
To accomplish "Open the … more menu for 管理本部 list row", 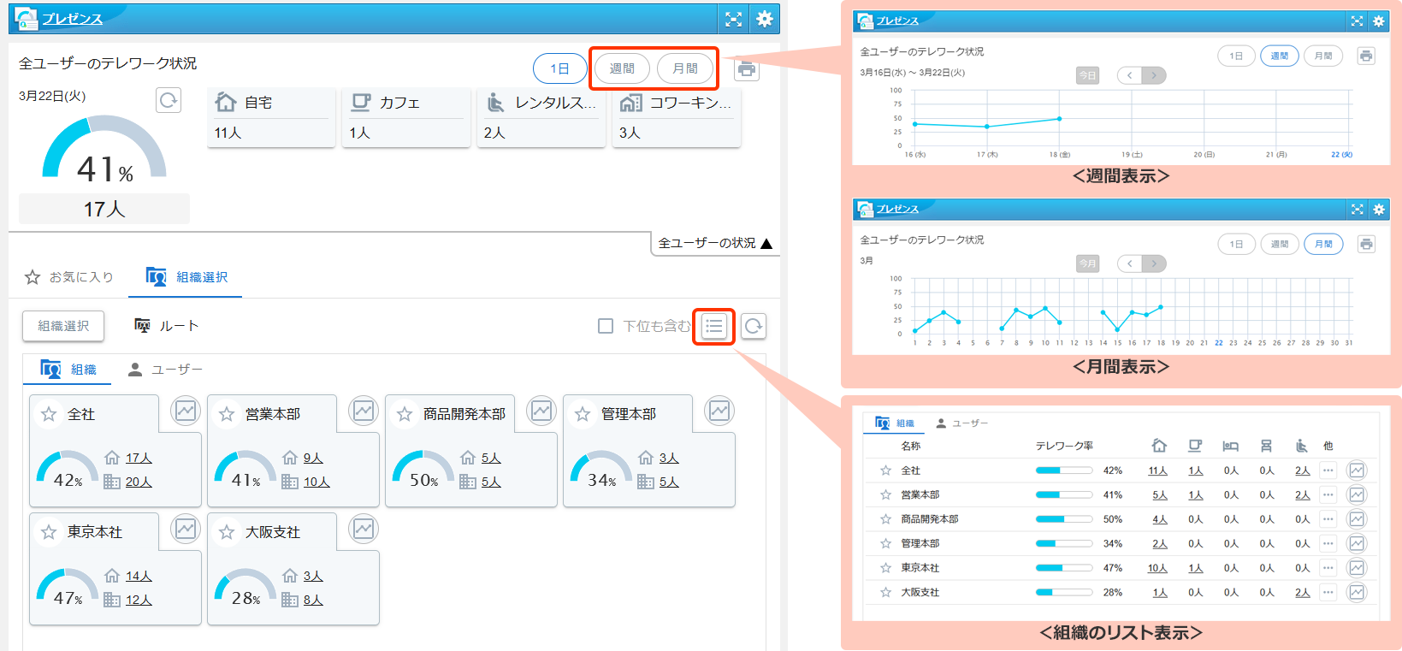I will coord(1328,543).
